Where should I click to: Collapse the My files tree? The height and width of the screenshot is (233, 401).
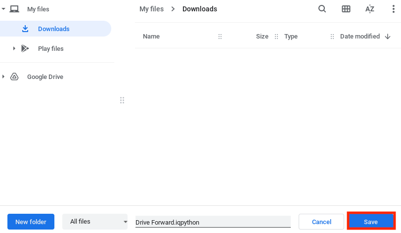(x=4, y=9)
